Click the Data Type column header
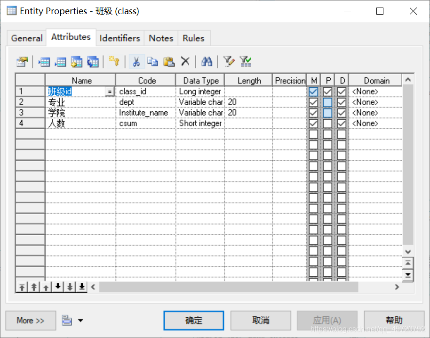This screenshot has width=430, height=338. [x=200, y=81]
